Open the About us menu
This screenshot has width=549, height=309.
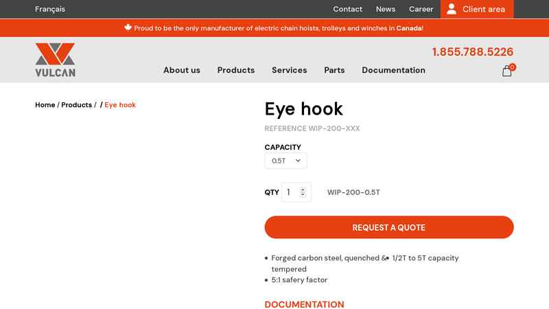coord(182,70)
